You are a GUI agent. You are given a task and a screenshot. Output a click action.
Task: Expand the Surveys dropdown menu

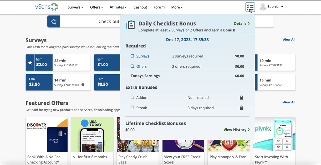75,7
